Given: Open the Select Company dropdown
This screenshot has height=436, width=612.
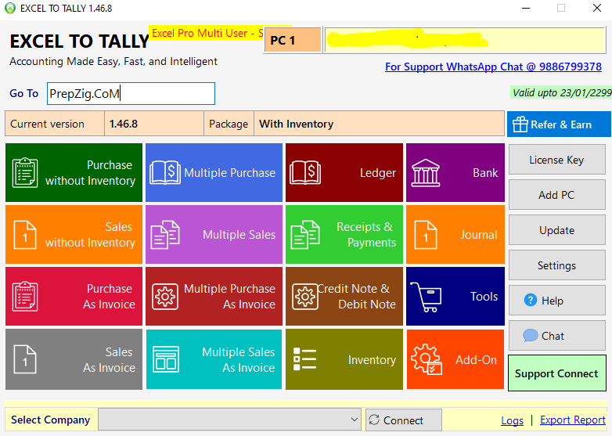Looking at the screenshot, I should 229,420.
